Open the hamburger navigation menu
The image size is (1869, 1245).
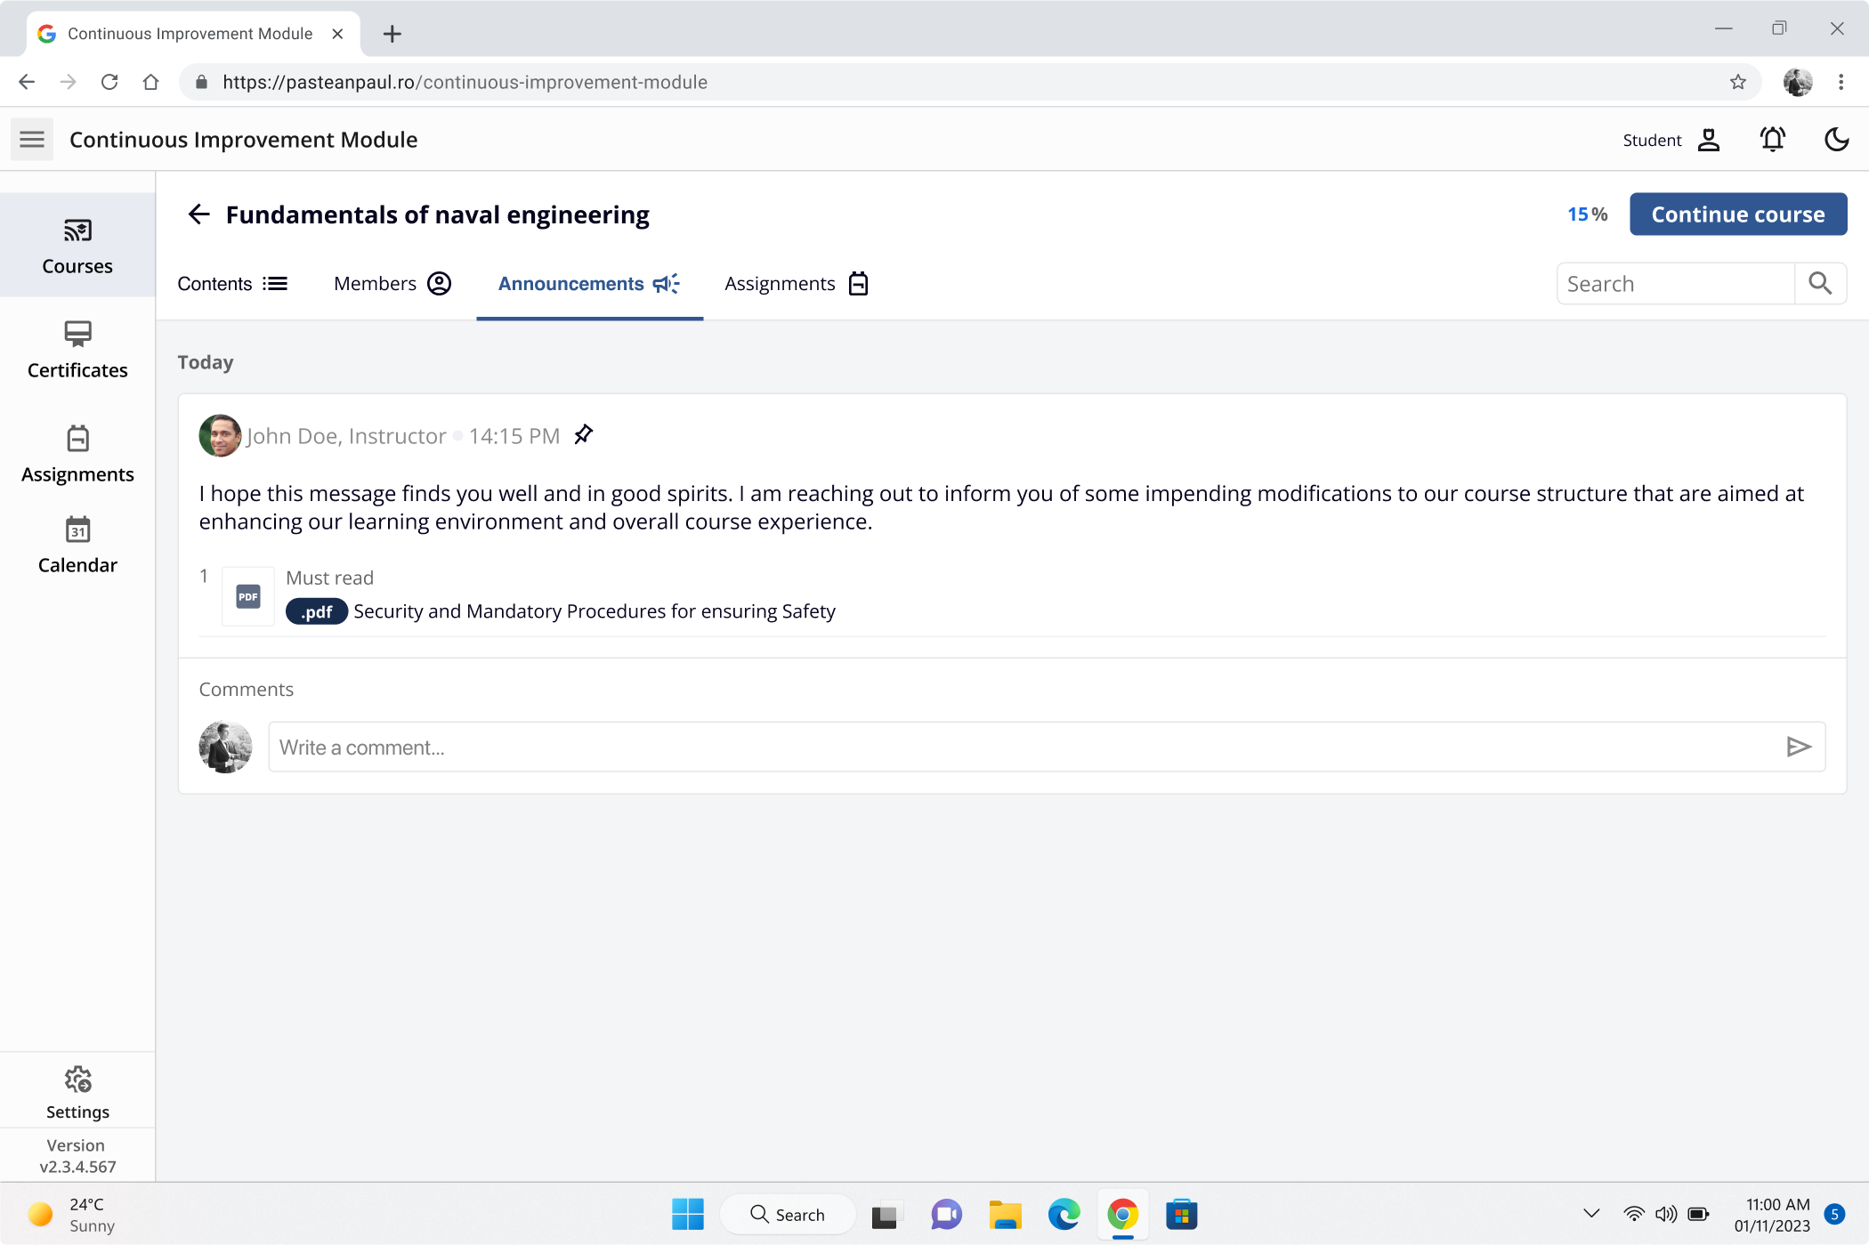pos(32,140)
